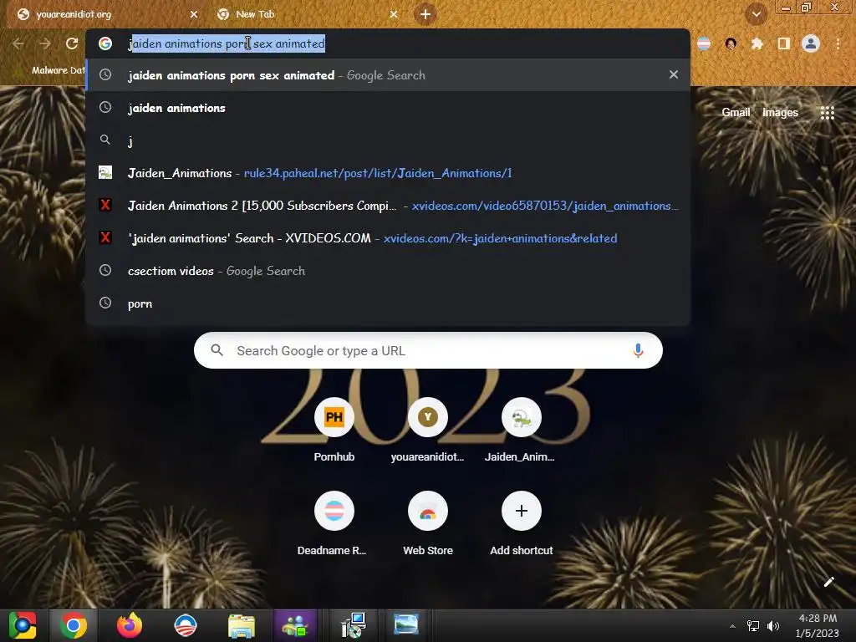Open the avatar face extension icon in toolbar
The height and width of the screenshot is (642, 856).
click(x=731, y=43)
